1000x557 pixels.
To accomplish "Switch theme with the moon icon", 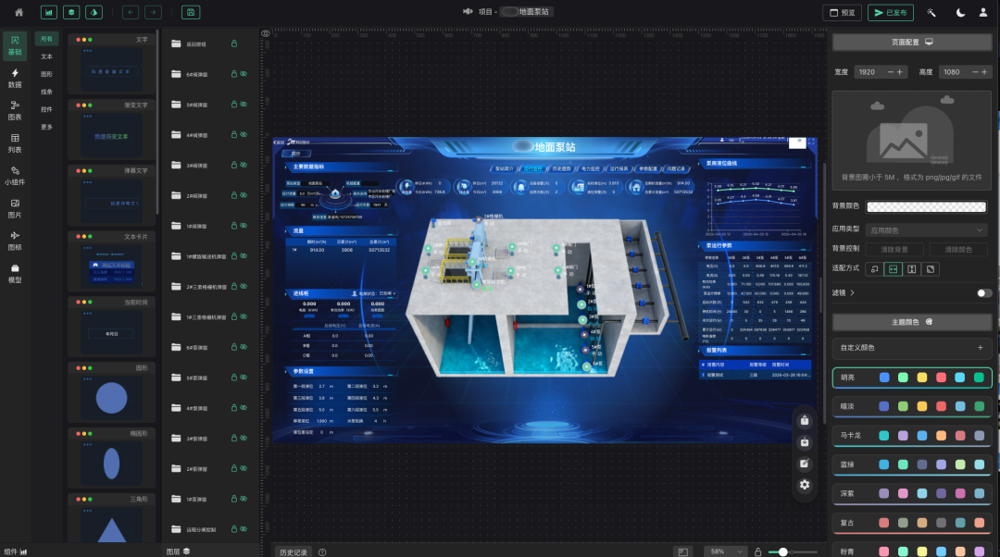I will (960, 12).
